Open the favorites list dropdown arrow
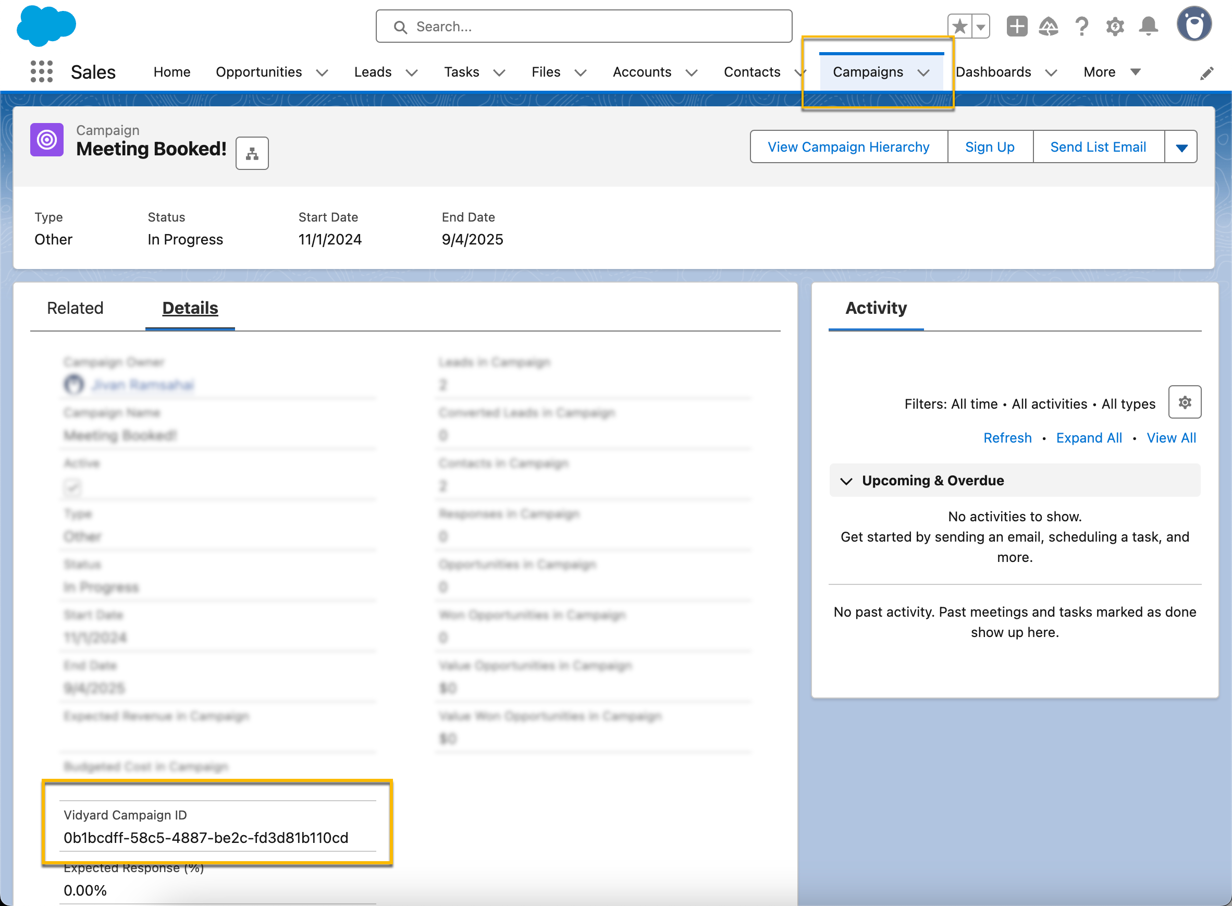The image size is (1232, 906). click(x=981, y=26)
